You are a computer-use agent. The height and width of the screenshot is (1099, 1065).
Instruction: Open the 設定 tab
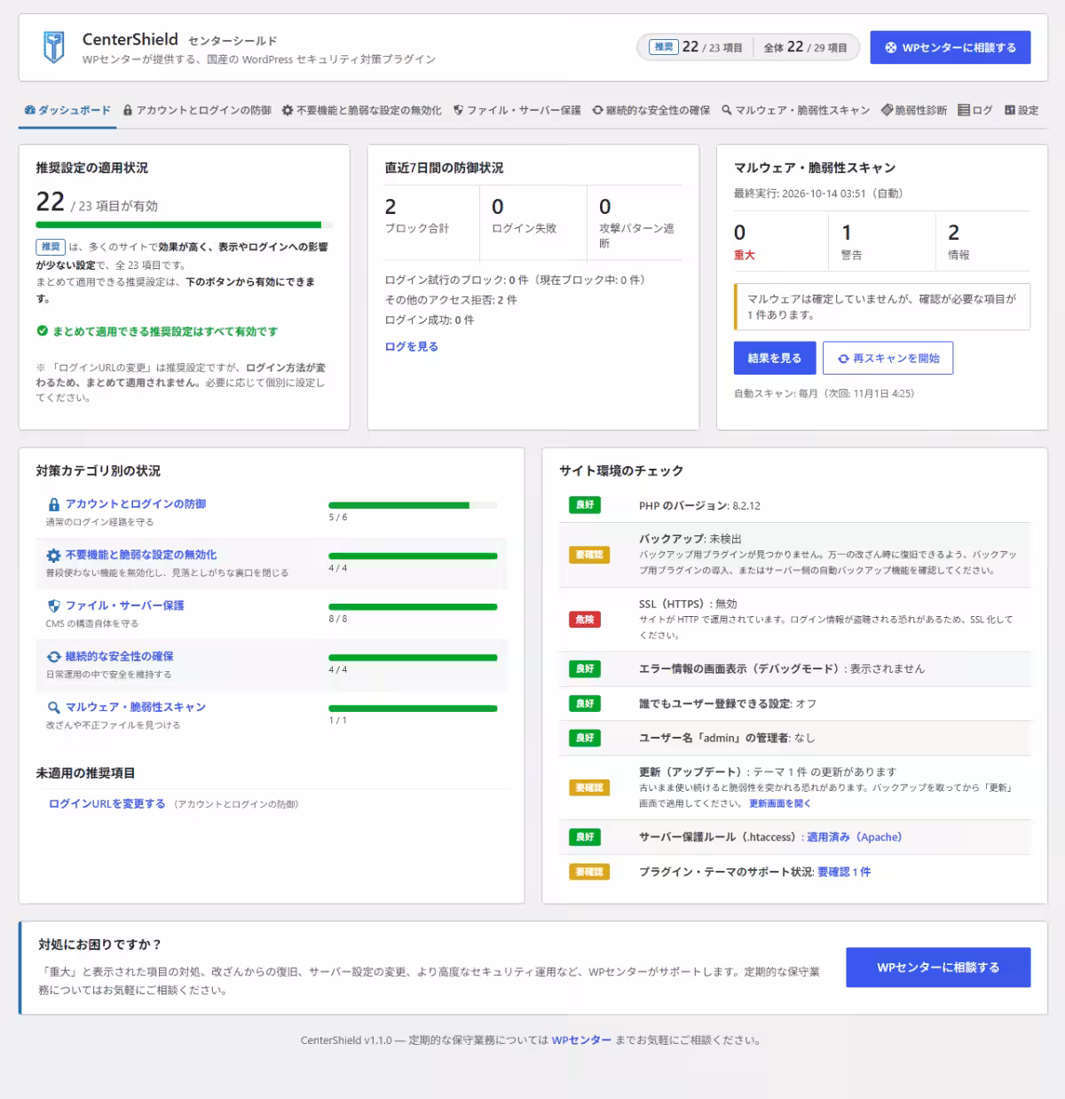click(1022, 110)
